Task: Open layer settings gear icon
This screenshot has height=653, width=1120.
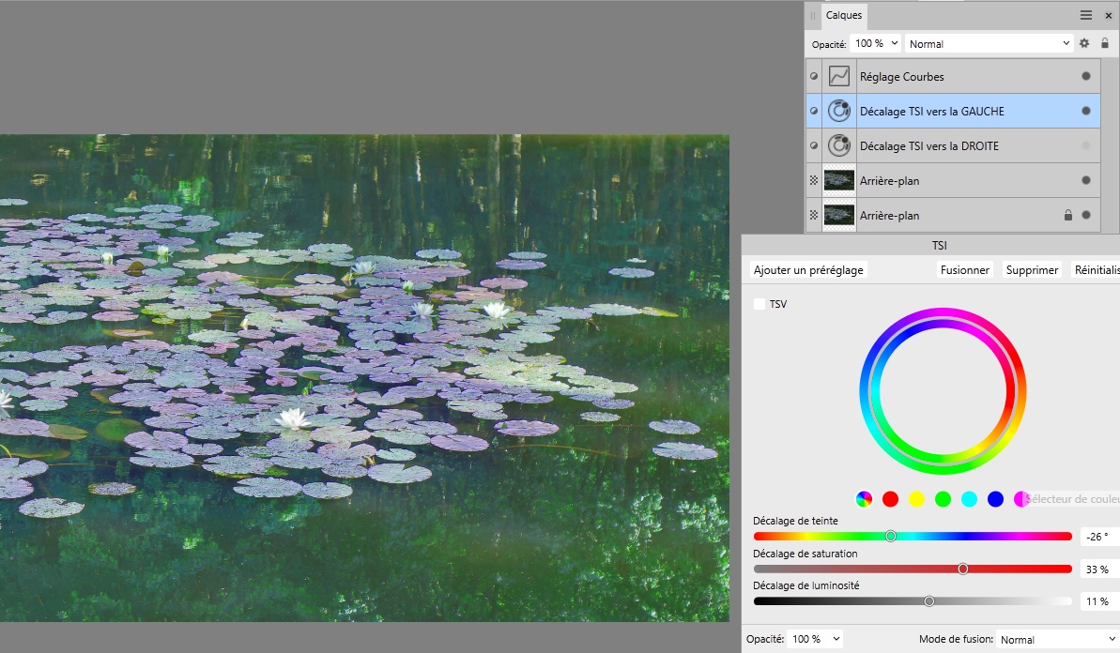Action: [x=1084, y=43]
